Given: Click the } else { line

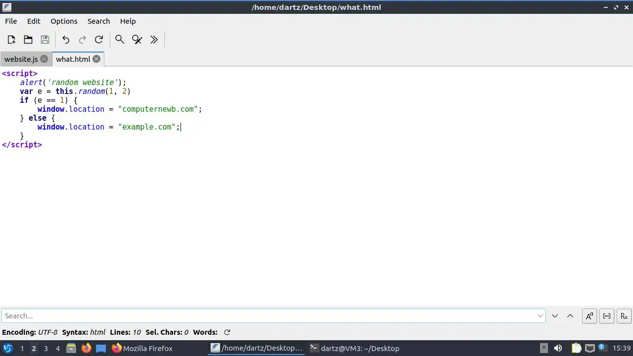Looking at the screenshot, I should (x=38, y=118).
